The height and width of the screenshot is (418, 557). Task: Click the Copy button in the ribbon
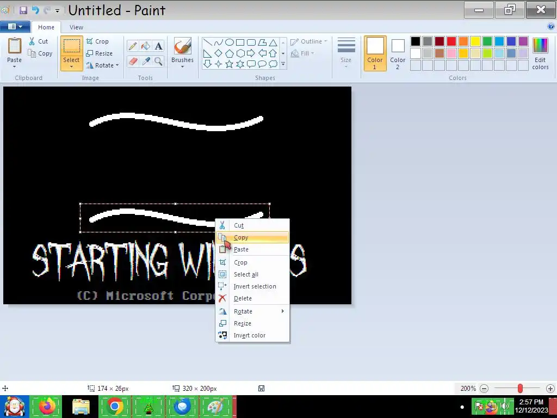(x=40, y=53)
